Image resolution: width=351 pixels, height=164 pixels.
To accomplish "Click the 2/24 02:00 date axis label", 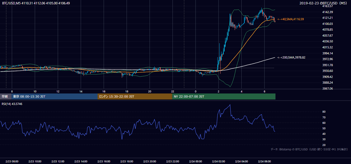I will [x=219, y=162].
